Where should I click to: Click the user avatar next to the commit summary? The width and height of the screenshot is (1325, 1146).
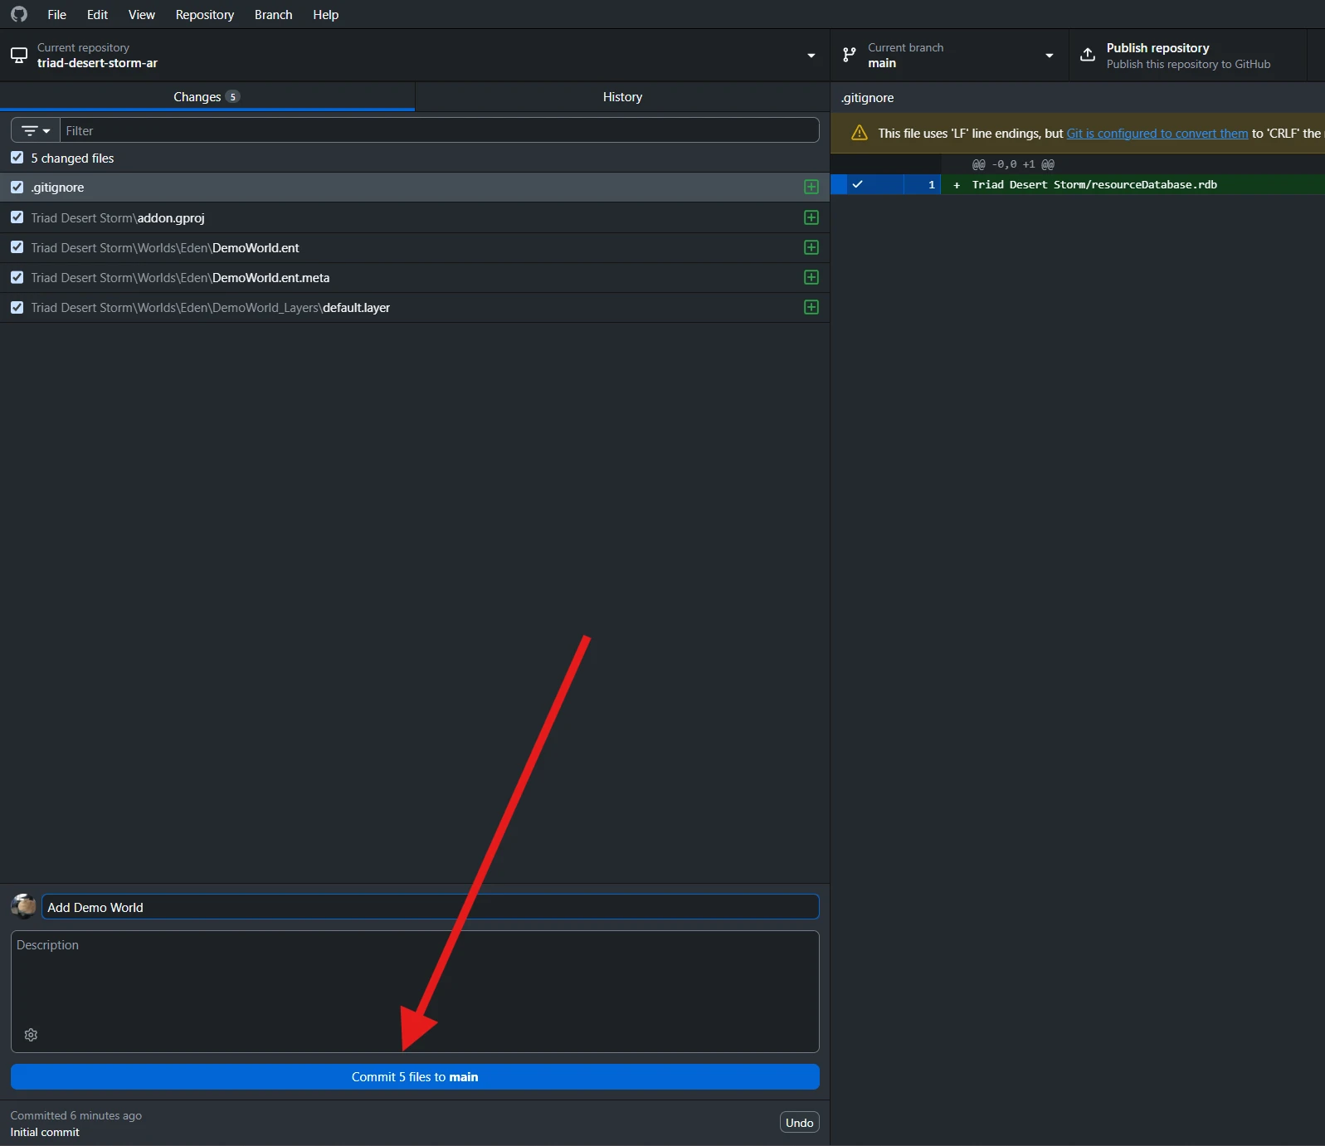click(23, 906)
